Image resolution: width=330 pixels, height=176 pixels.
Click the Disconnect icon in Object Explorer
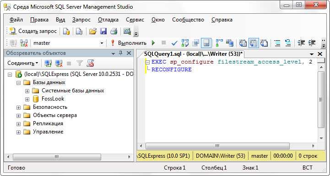click(x=59, y=63)
